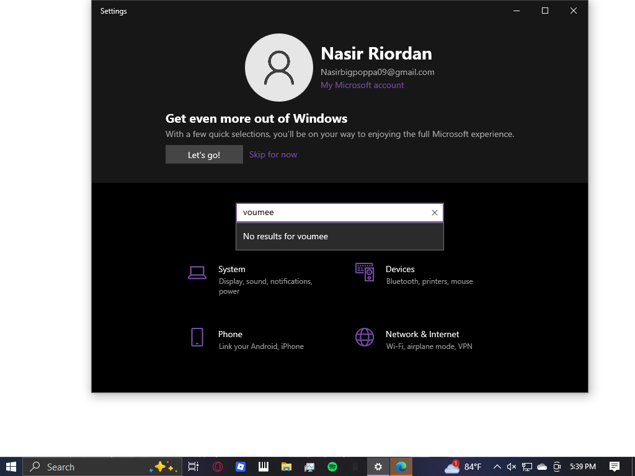Open System settings category label
The width and height of the screenshot is (635, 476).
pos(232,269)
